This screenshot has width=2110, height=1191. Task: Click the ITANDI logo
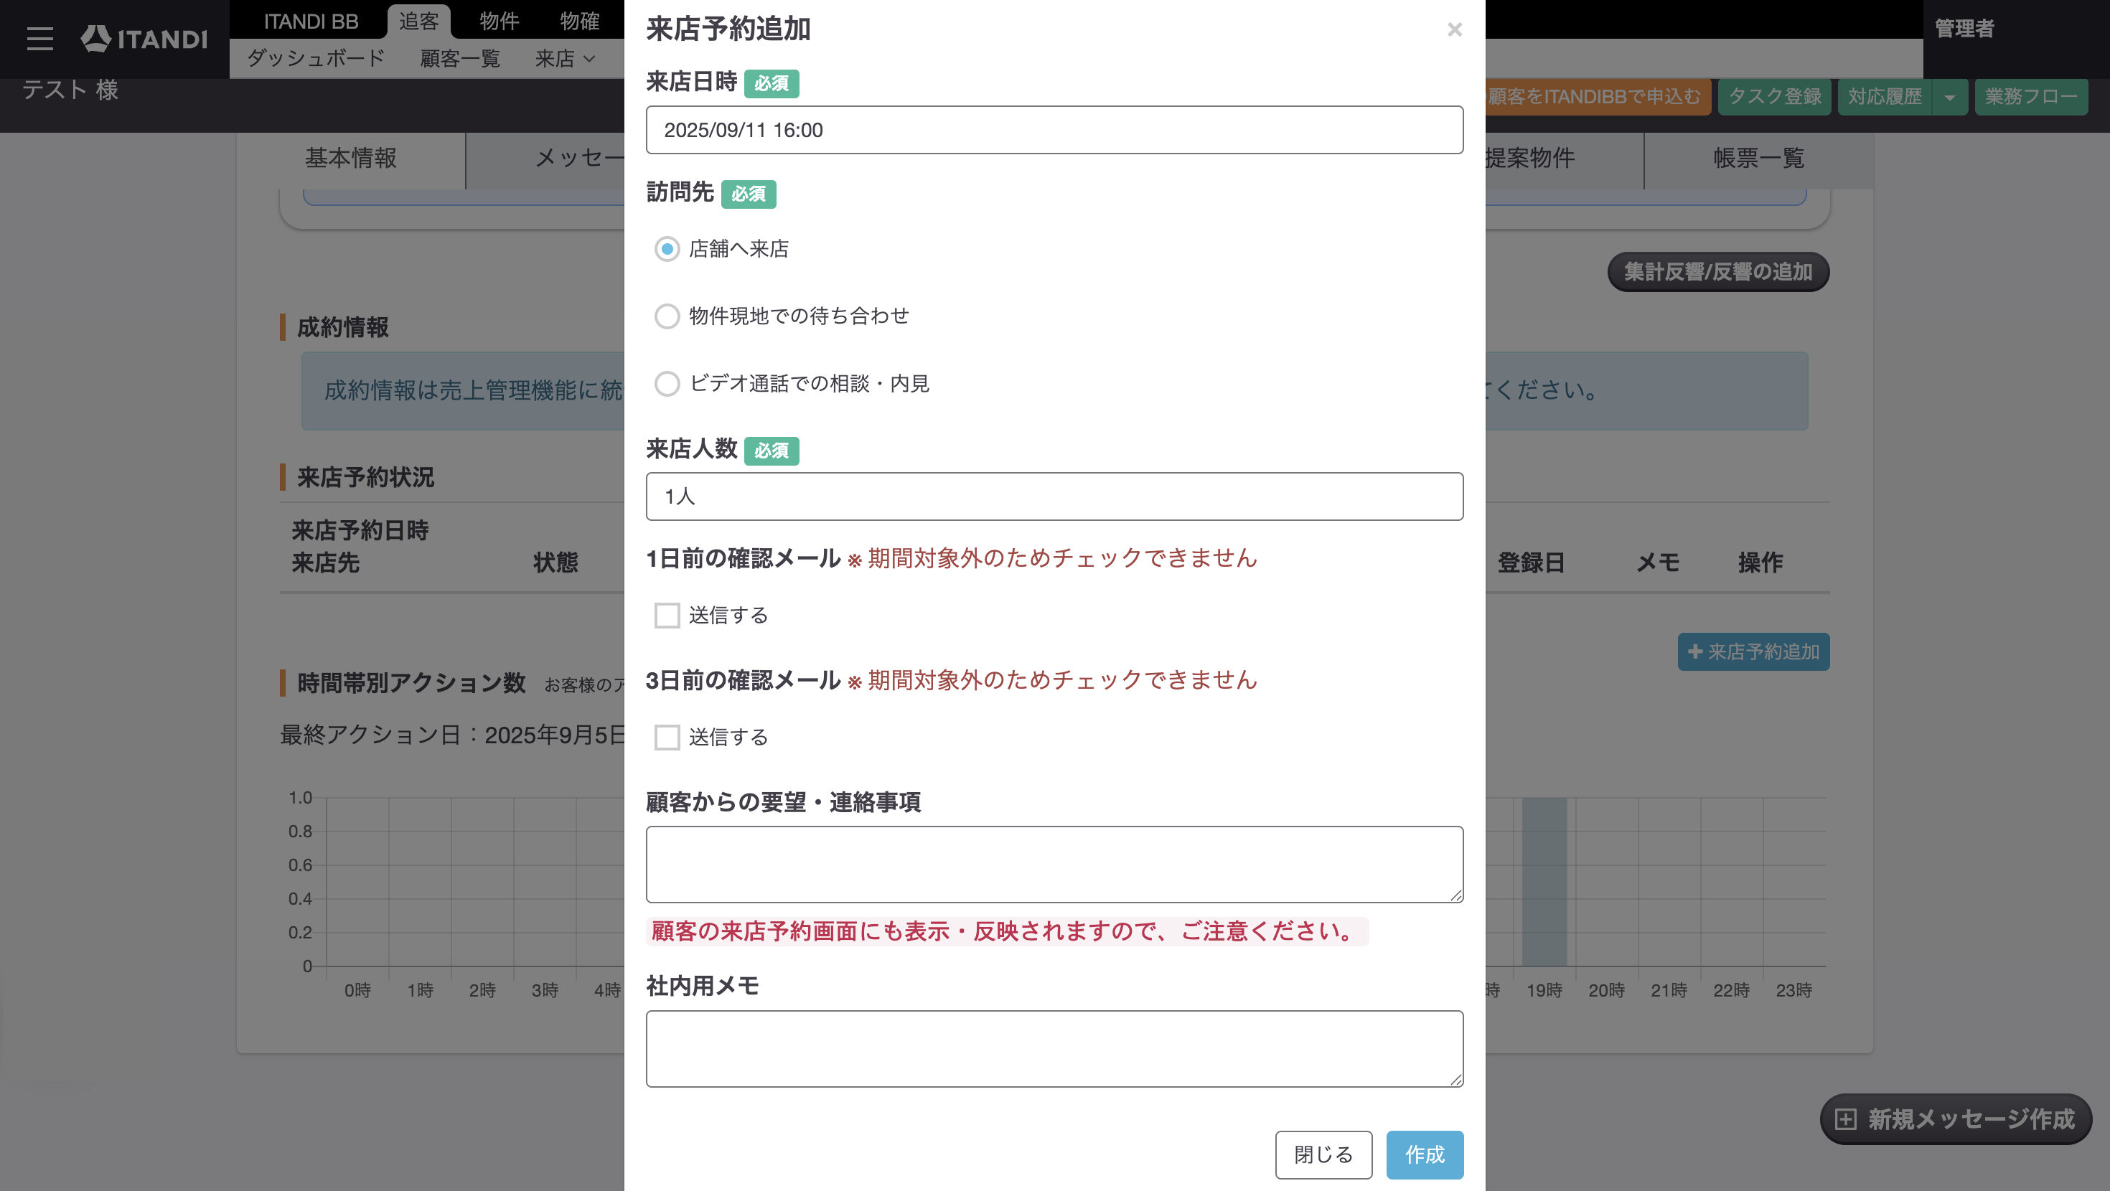pos(144,39)
